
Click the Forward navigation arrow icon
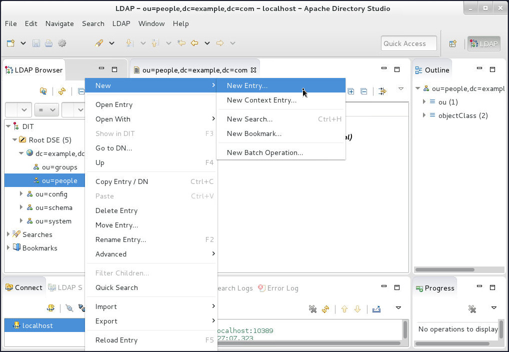(220, 43)
